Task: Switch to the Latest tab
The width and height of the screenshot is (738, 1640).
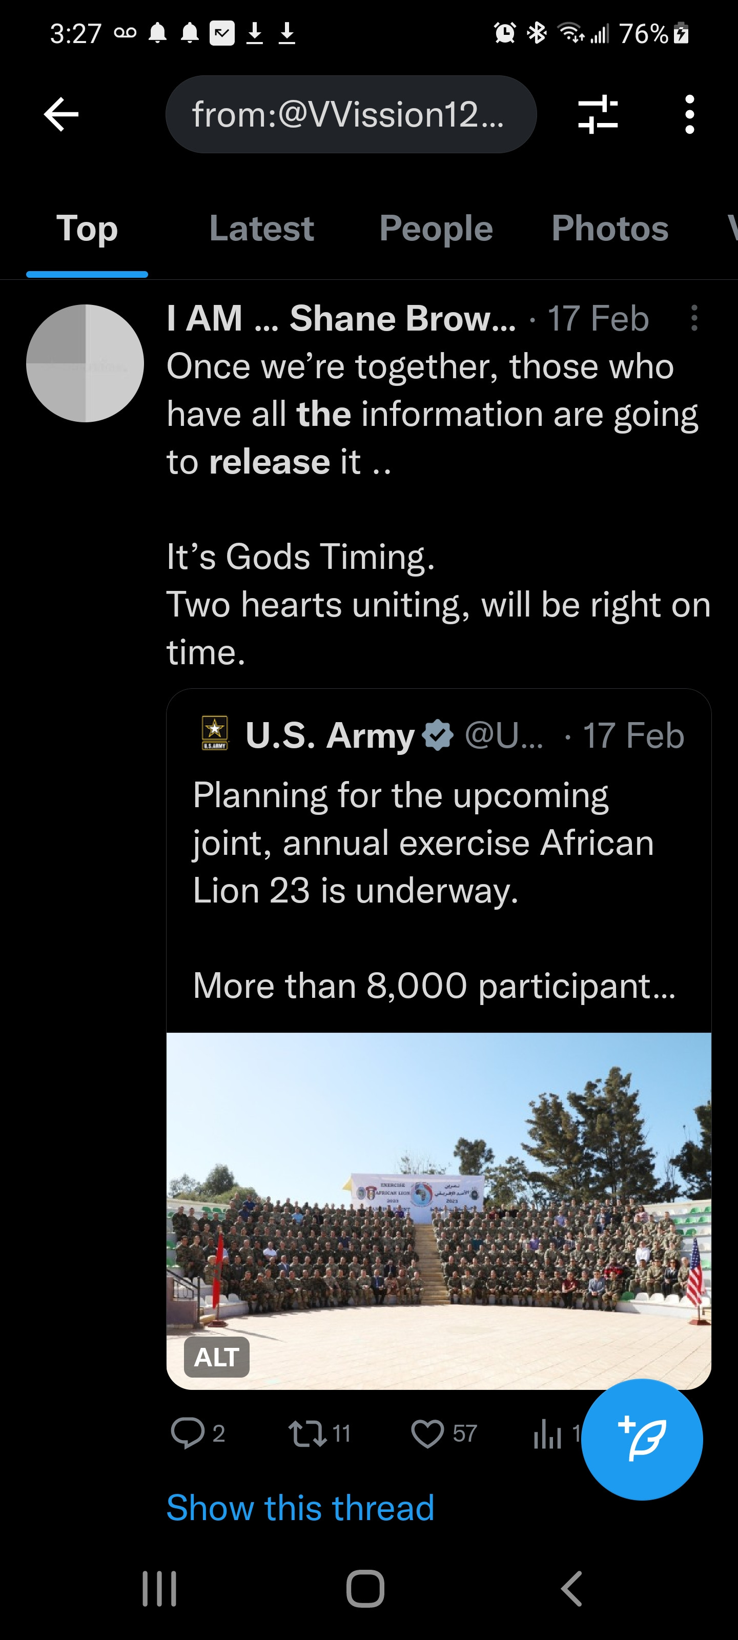Action: click(x=261, y=229)
